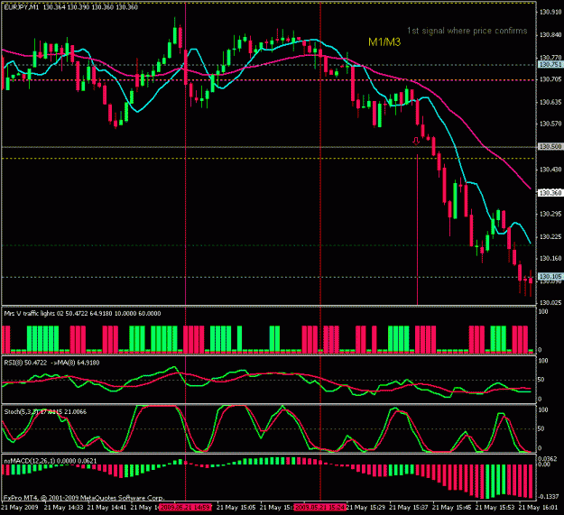Click the '21 May 15:37' time axis label
Image resolution: width=564 pixels, height=515 pixels.
tap(409, 508)
